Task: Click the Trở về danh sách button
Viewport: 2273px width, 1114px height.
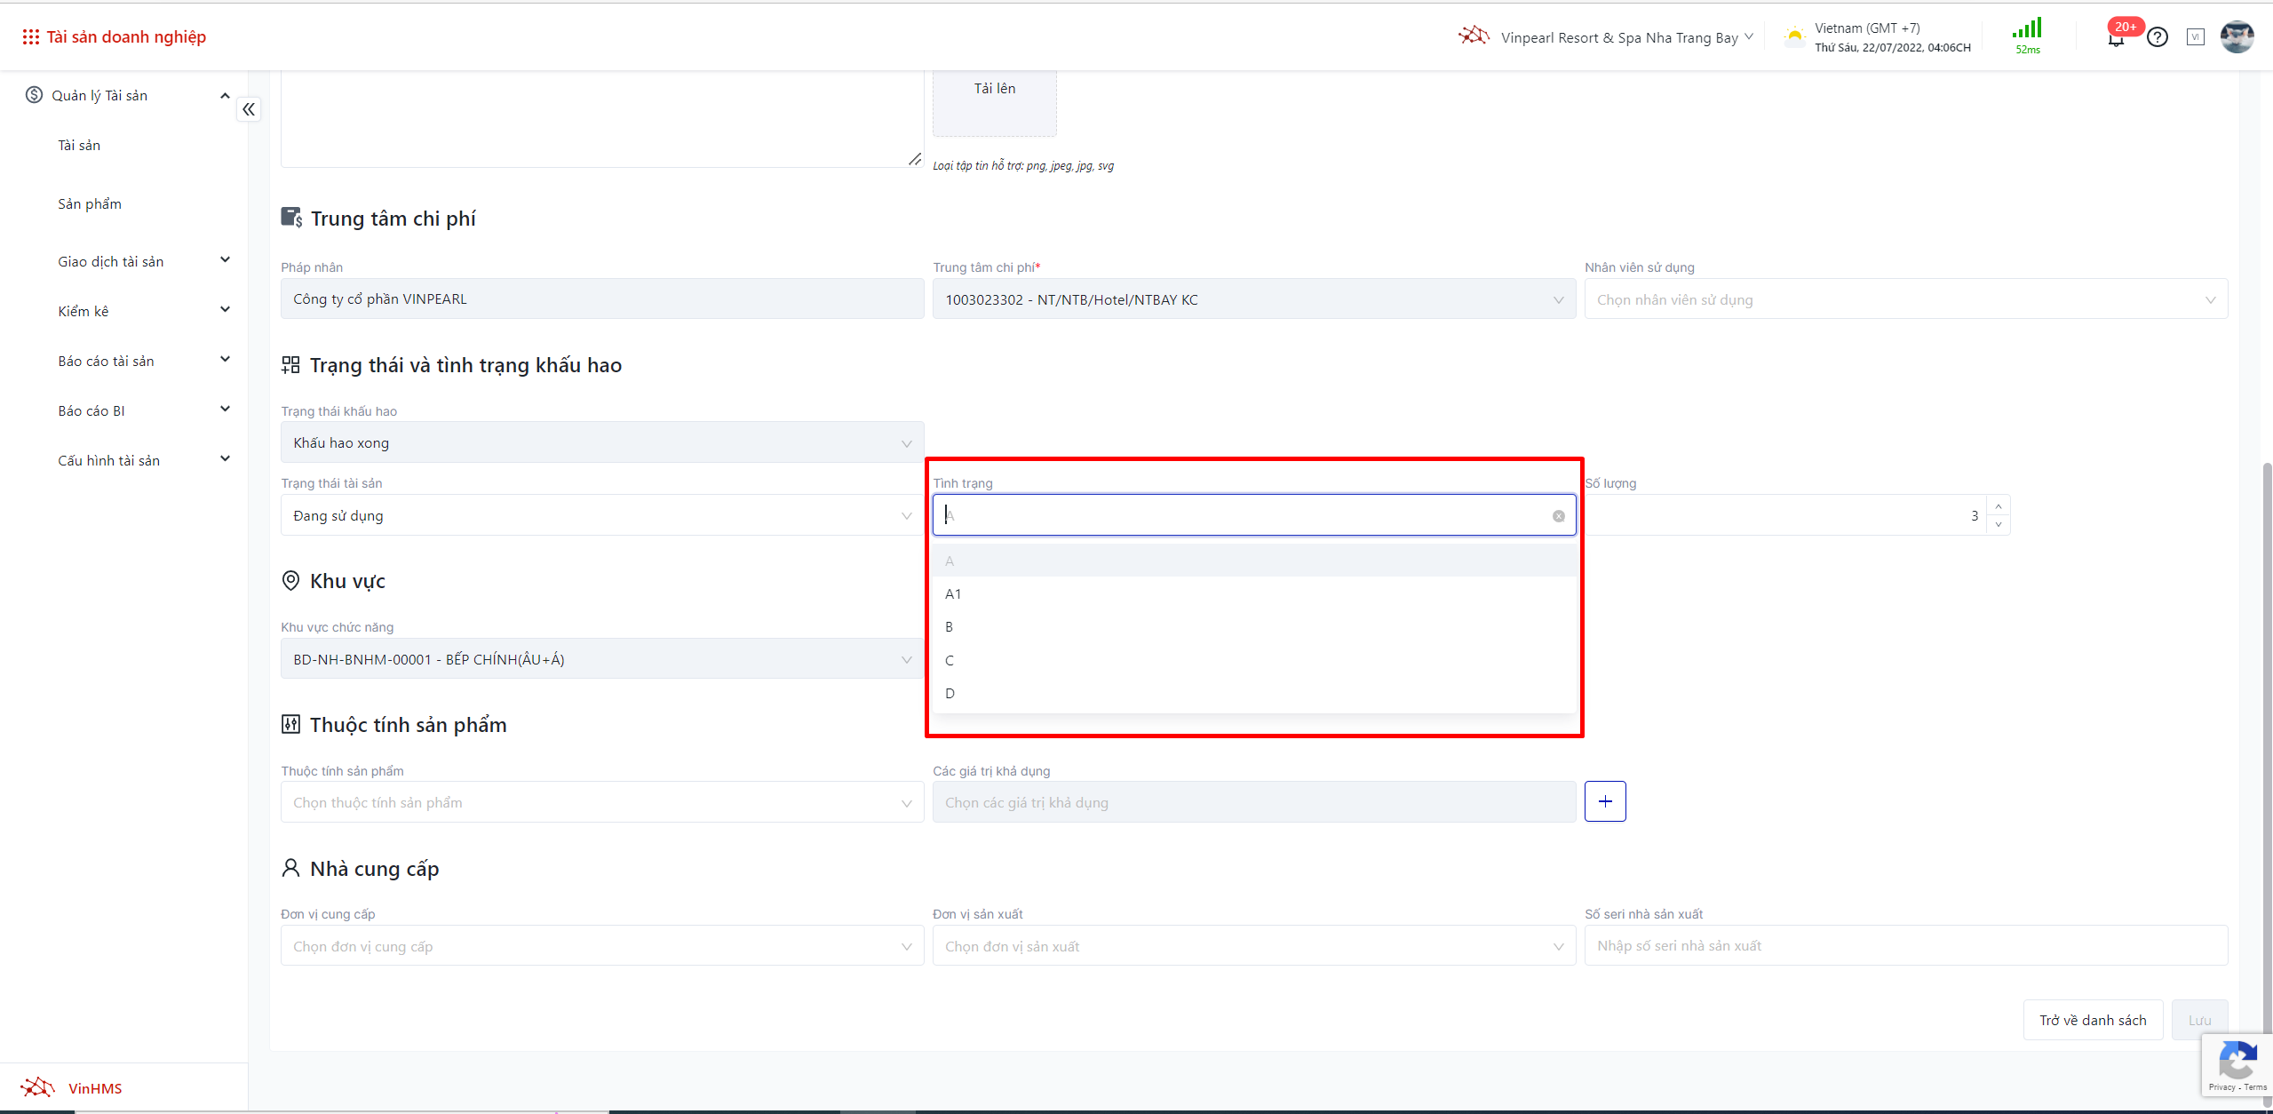Action: tap(2092, 1020)
